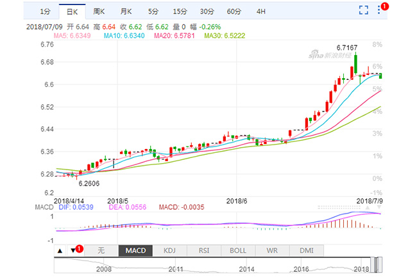Click the MA20: 6.5781 legend label

tap(174, 36)
